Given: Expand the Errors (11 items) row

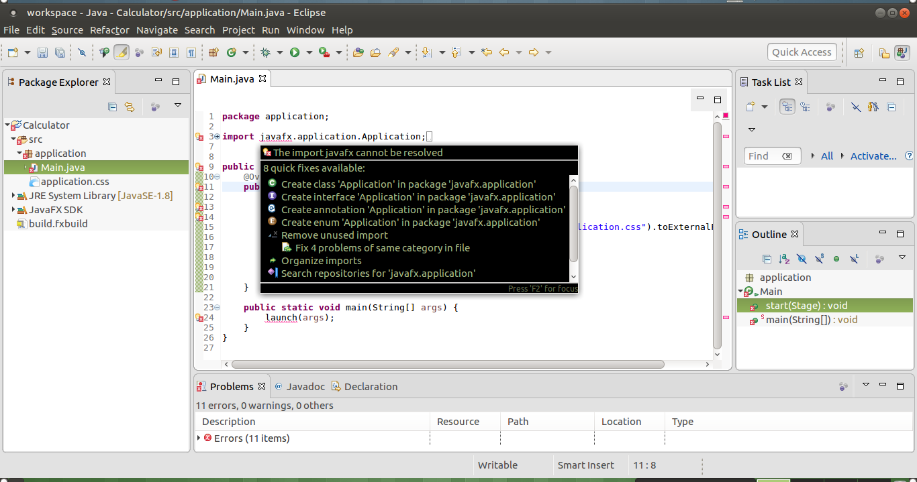Looking at the screenshot, I should [x=199, y=438].
